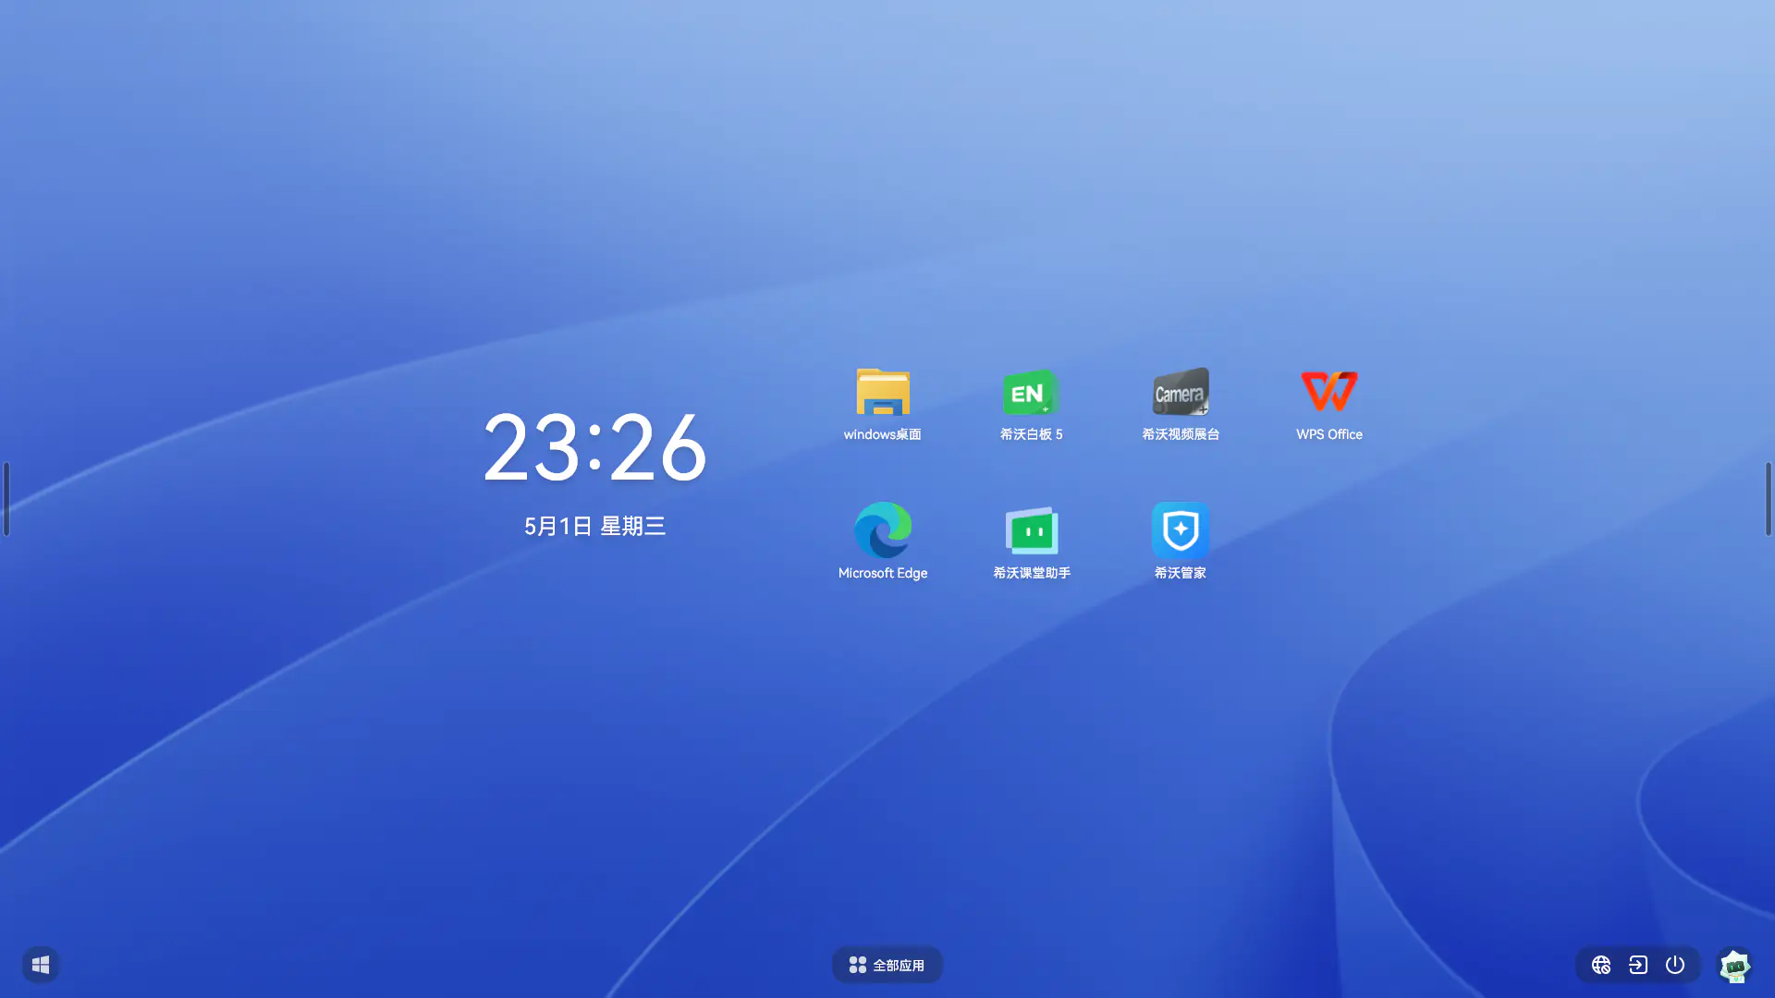Click the 'Microsoft Edge' text label

pyautogui.click(x=882, y=573)
